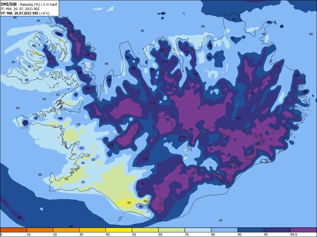Select the '82' humidity value on the map
Viewport: 317px width, 237px height.
[x=83, y=163]
